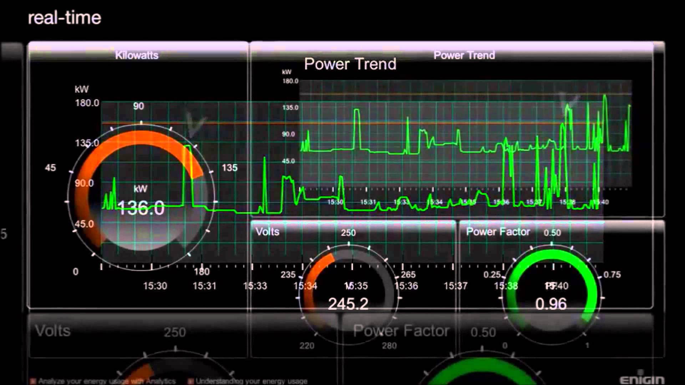Click the Power Factor gauge showing 0.96
Screen dimensions: 685x385
(551, 304)
